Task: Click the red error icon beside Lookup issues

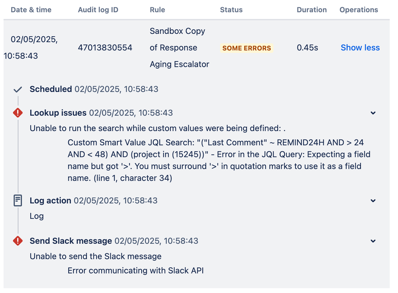Action: pyautogui.click(x=18, y=113)
